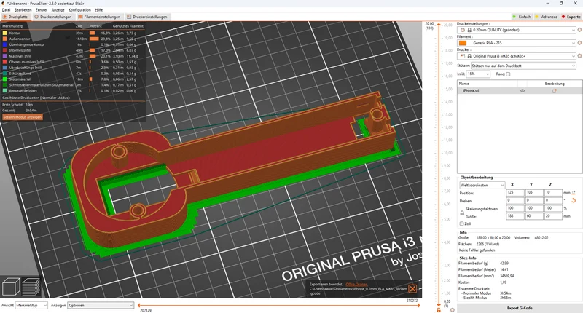Viewport: 583px width, 313px height.
Task: Click the orange filament color swatch
Action: click(x=463, y=43)
